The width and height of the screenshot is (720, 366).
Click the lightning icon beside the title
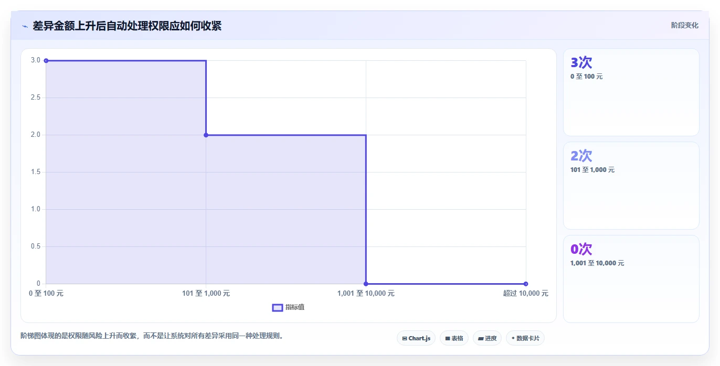[x=25, y=26]
